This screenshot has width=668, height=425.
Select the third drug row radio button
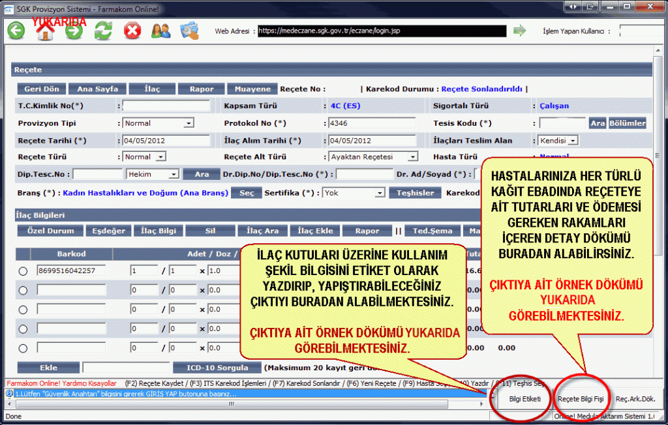pos(23,310)
